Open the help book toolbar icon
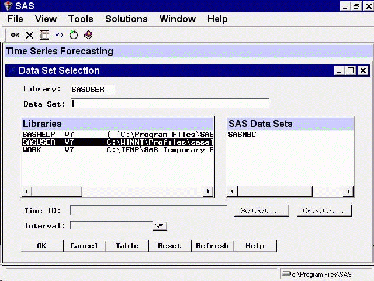The height and width of the screenshot is (281, 374). (x=88, y=35)
